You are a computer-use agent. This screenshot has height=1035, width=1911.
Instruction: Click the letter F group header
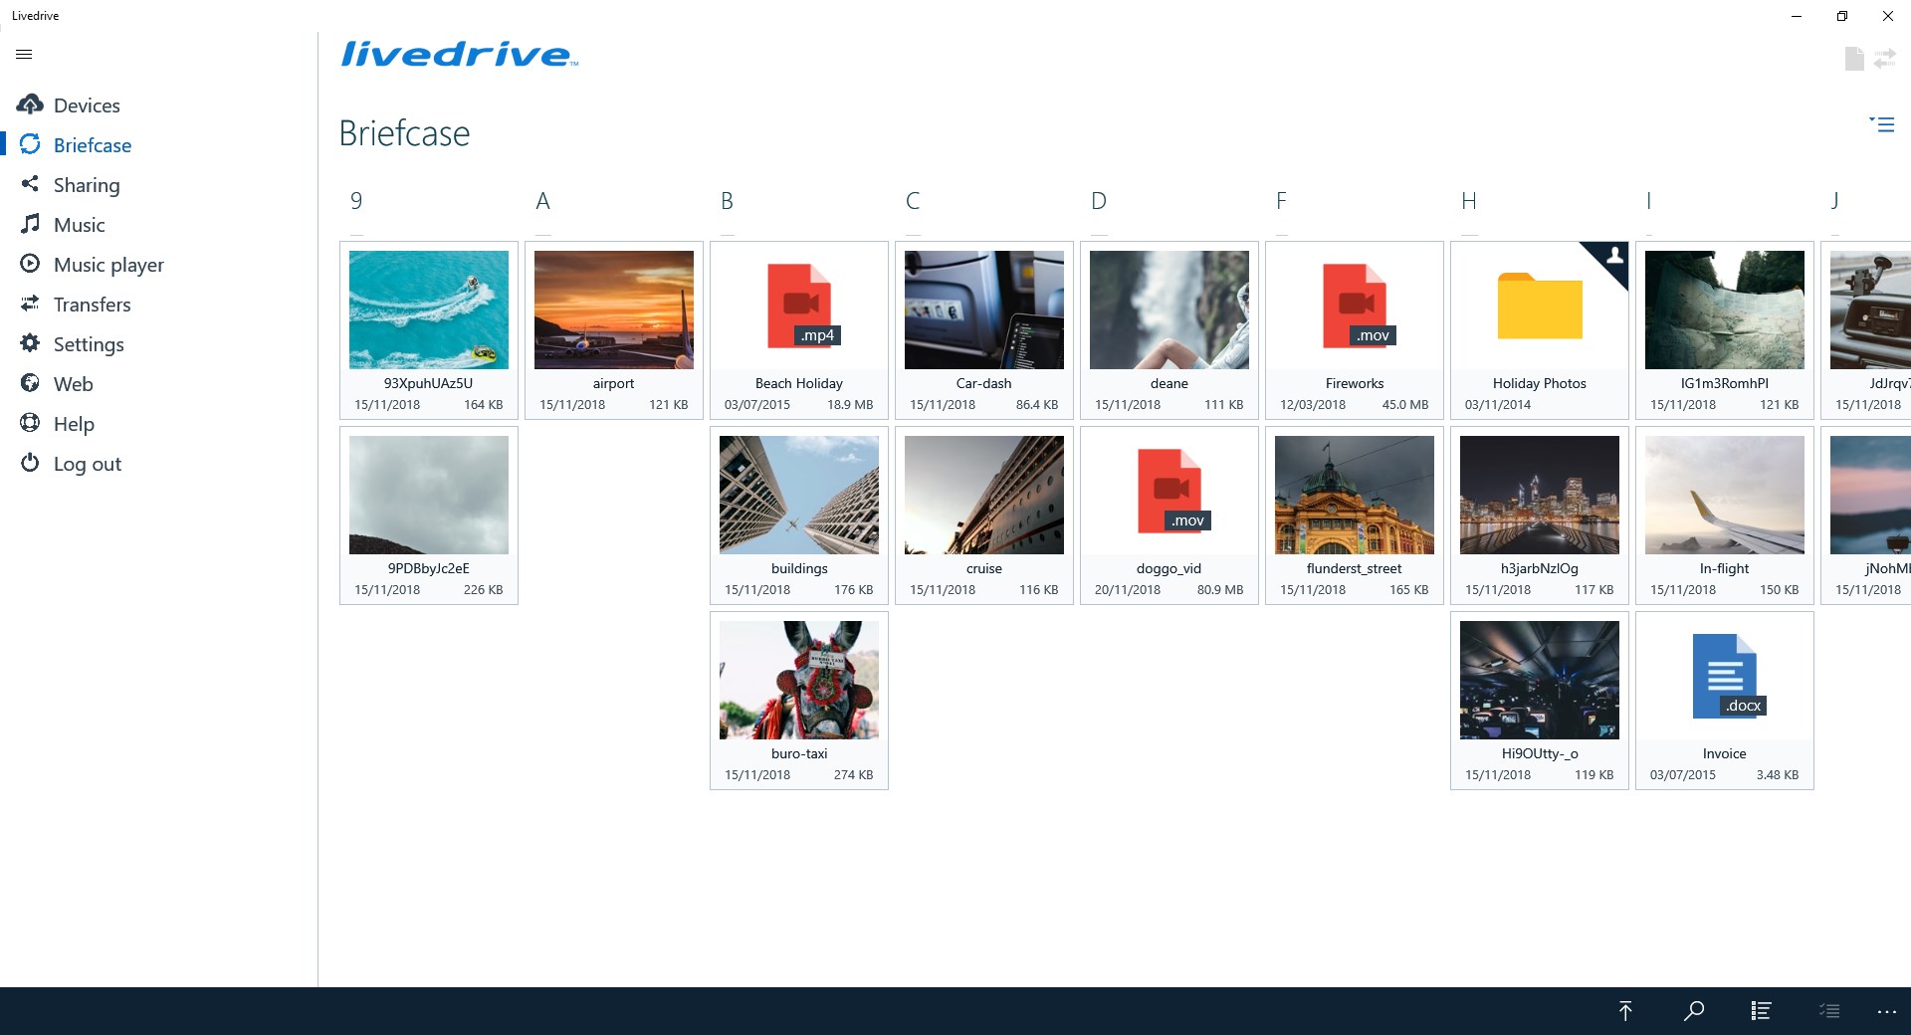pos(1281,201)
